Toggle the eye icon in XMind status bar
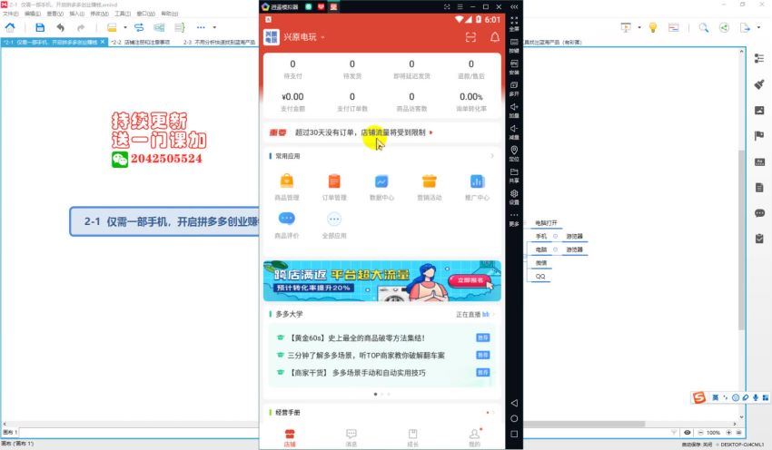This screenshot has width=772, height=450. (688, 432)
